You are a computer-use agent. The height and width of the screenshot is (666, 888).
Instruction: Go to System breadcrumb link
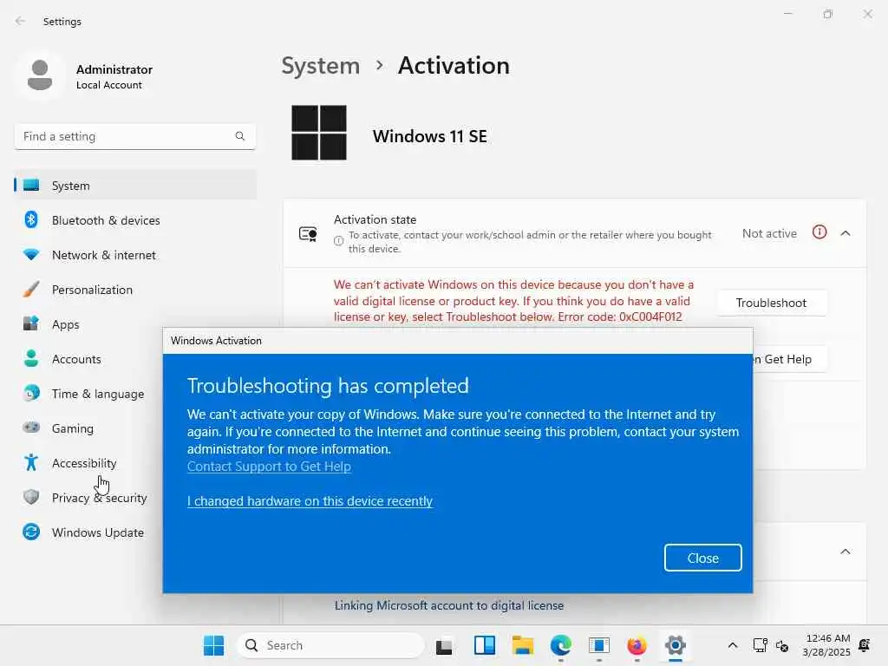pyautogui.click(x=321, y=66)
